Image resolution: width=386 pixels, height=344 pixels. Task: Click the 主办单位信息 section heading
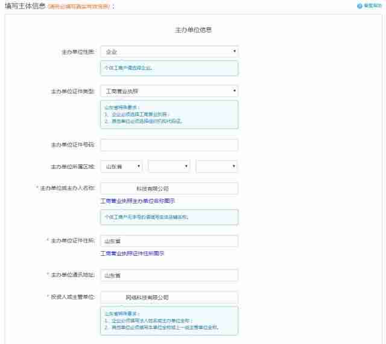(x=193, y=30)
